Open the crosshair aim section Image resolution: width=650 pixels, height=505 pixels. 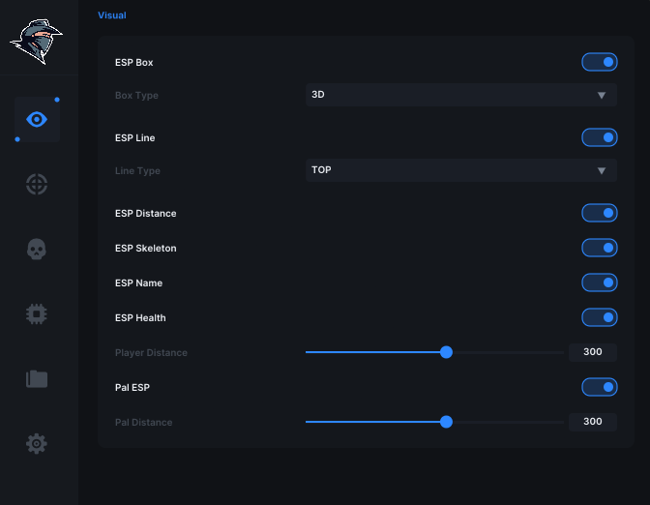(x=37, y=184)
